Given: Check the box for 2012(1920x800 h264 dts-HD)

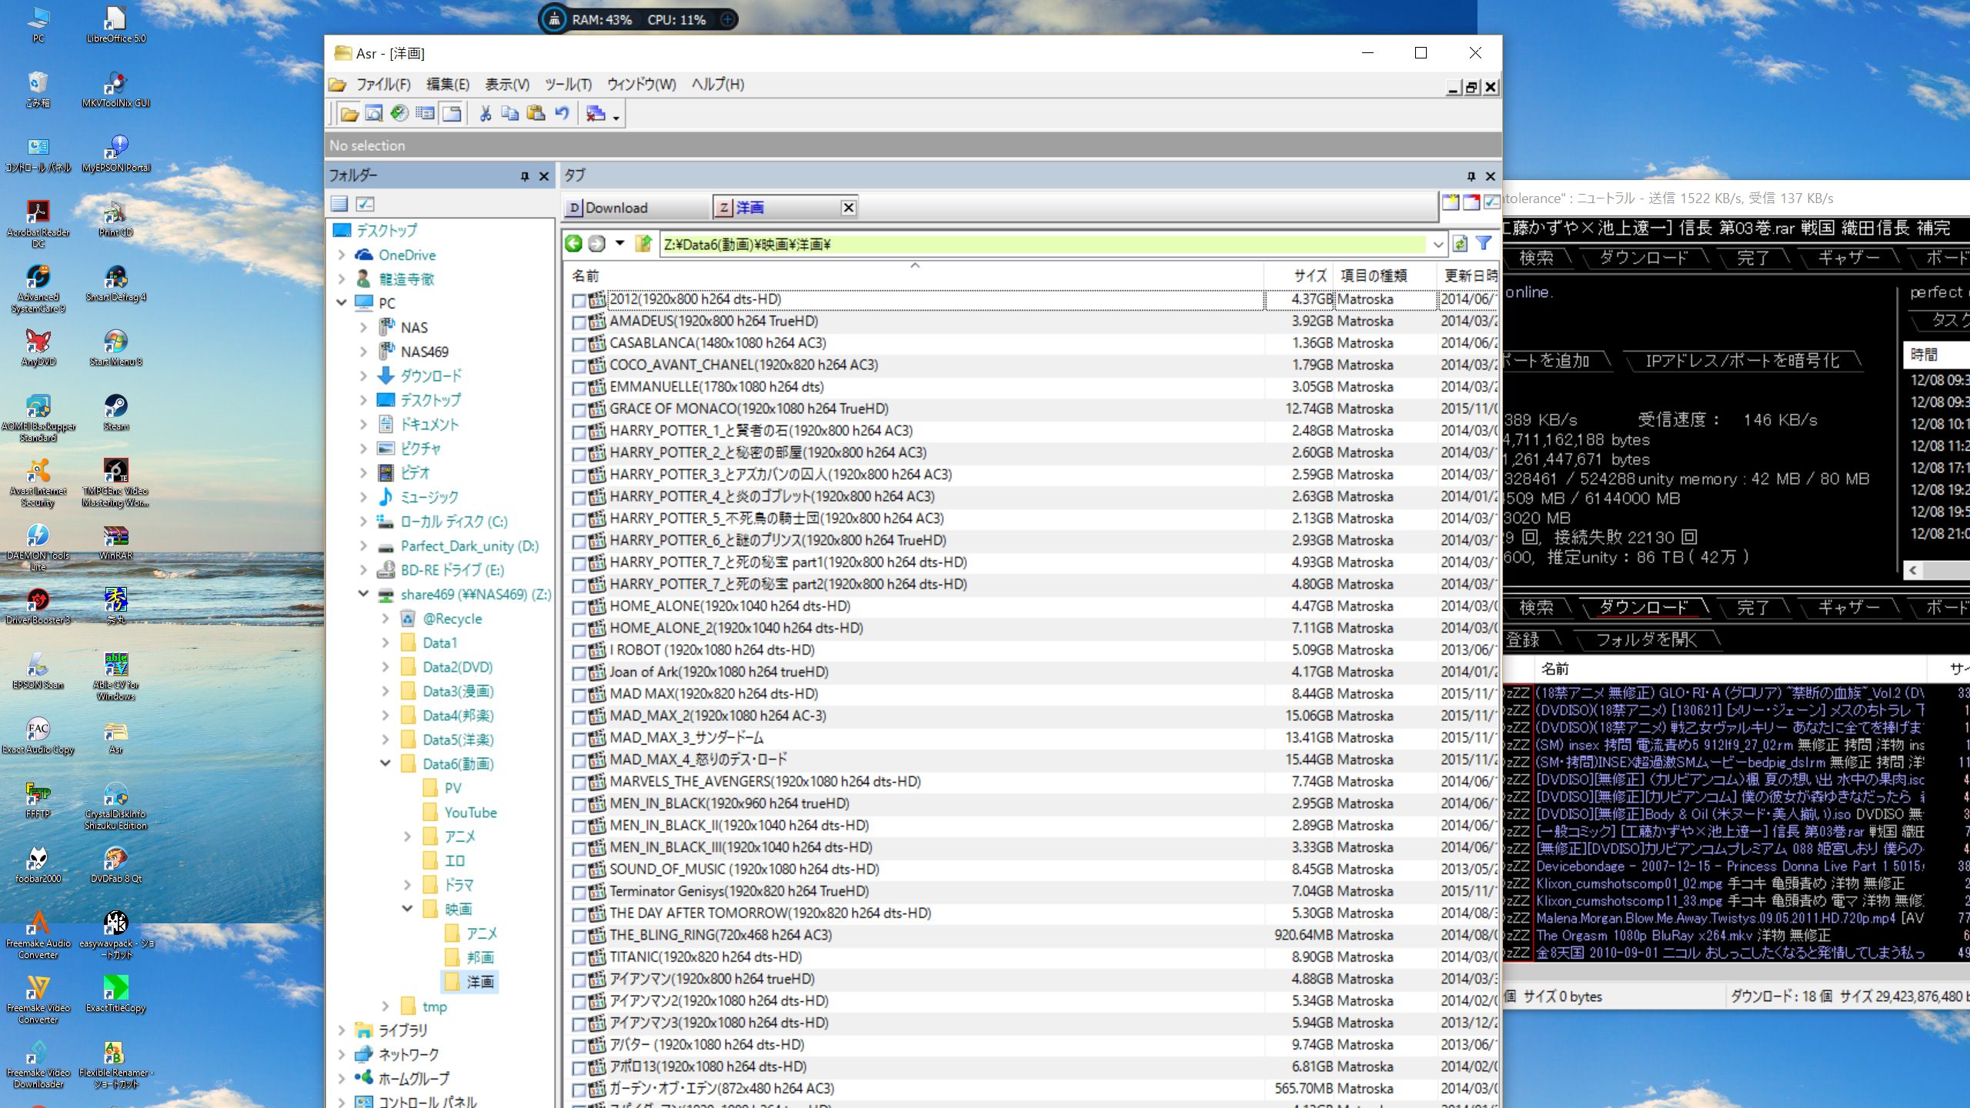Looking at the screenshot, I should tap(579, 300).
